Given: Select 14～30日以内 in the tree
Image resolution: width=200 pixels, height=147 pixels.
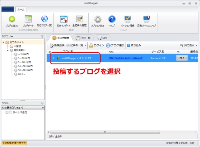Looking at the screenshot, I should pyautogui.click(x=25, y=66).
